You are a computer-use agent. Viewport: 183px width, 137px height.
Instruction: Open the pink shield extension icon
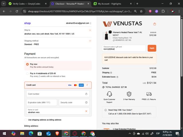pos(150,11)
